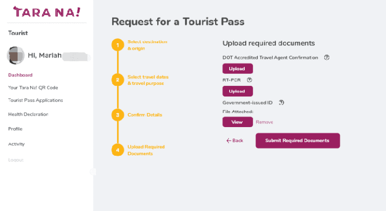Upload DOT Accredited Travel Agent Confirmation
The width and height of the screenshot is (386, 211).
(x=237, y=69)
